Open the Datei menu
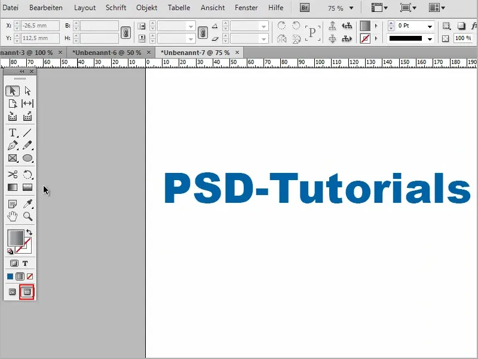The height and width of the screenshot is (359, 478). tap(10, 8)
